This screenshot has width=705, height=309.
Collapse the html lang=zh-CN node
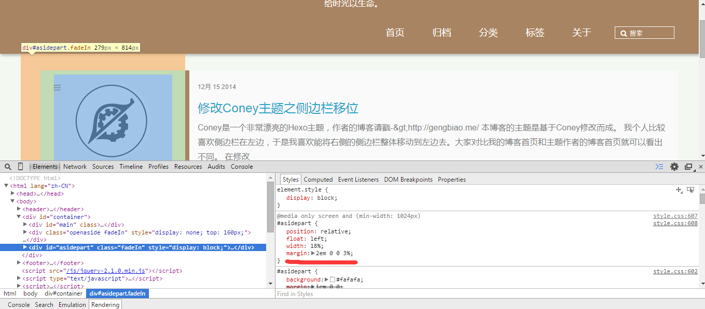[6, 186]
